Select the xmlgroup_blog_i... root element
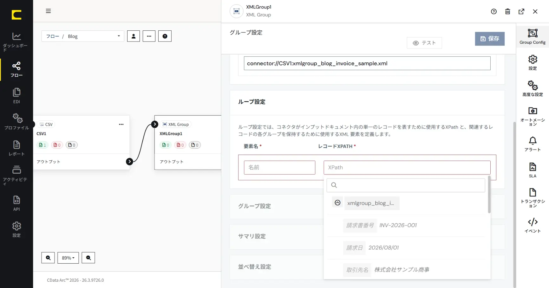Image resolution: width=549 pixels, height=288 pixels. pos(372,203)
